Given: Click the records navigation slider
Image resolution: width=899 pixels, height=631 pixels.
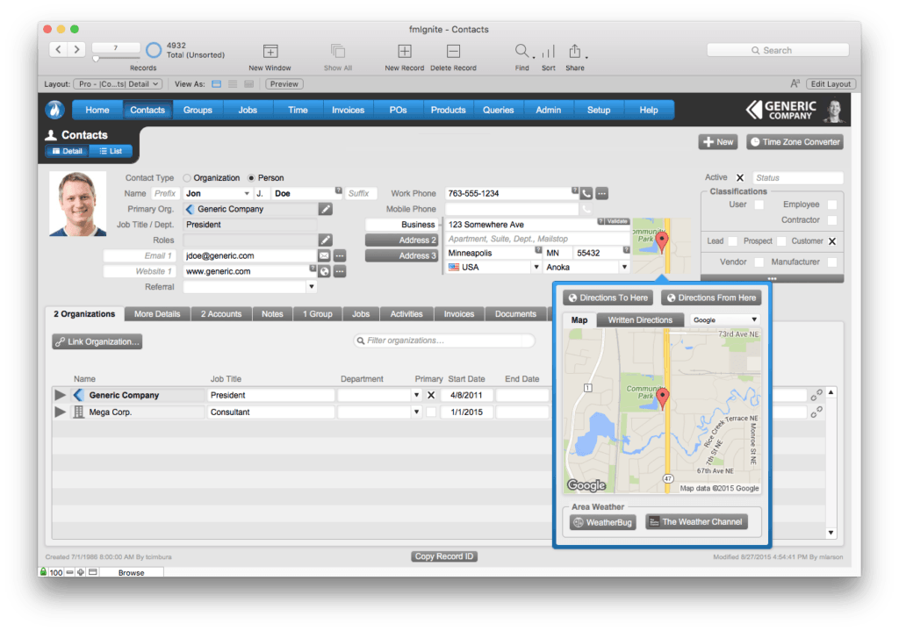Looking at the screenshot, I should click(97, 59).
